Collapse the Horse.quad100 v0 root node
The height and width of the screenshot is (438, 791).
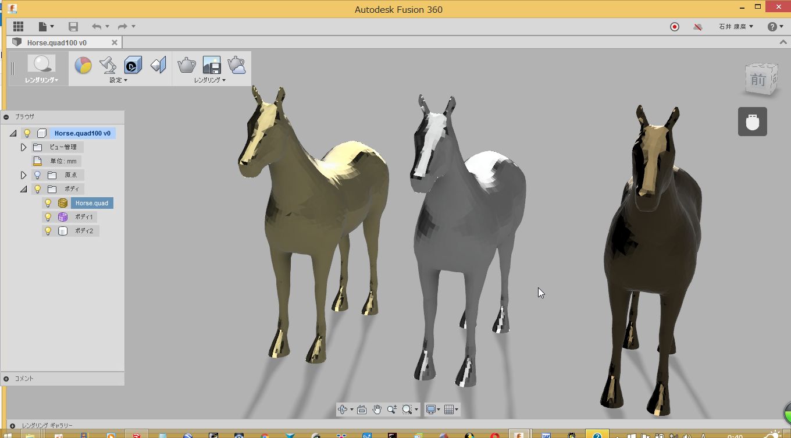pos(13,133)
